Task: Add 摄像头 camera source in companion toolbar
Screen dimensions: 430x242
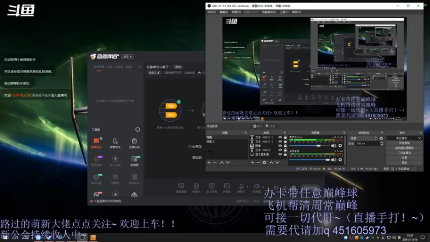Action: [x=196, y=188]
